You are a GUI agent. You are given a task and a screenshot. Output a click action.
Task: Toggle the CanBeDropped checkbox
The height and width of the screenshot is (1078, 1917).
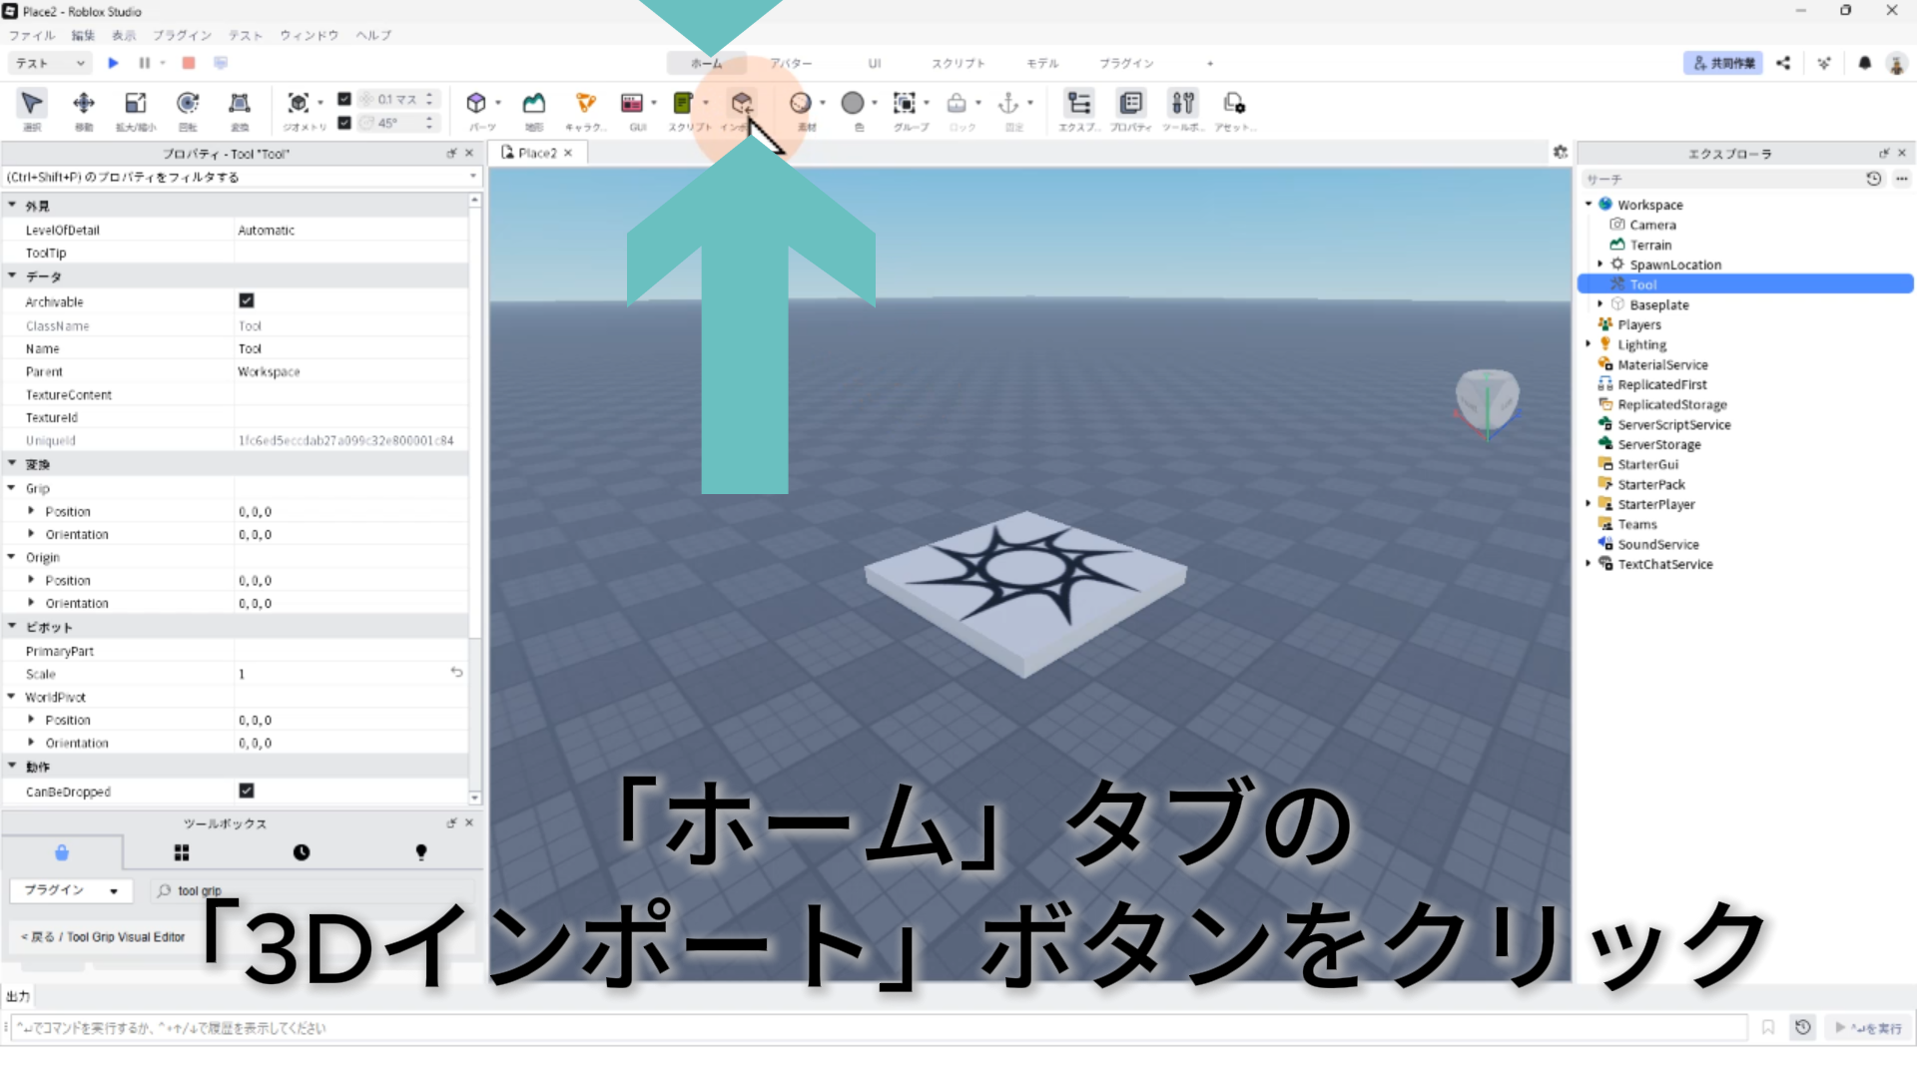pos(247,791)
